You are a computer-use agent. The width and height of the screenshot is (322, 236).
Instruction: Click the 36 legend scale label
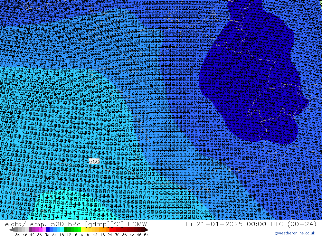(x=124, y=235)
